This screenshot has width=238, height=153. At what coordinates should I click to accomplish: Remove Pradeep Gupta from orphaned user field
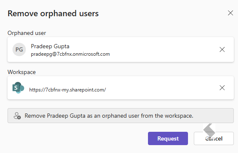(x=222, y=49)
